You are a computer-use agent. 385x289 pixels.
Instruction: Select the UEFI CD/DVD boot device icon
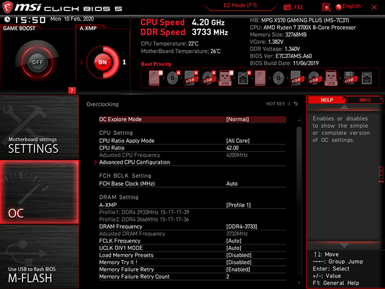point(174,78)
